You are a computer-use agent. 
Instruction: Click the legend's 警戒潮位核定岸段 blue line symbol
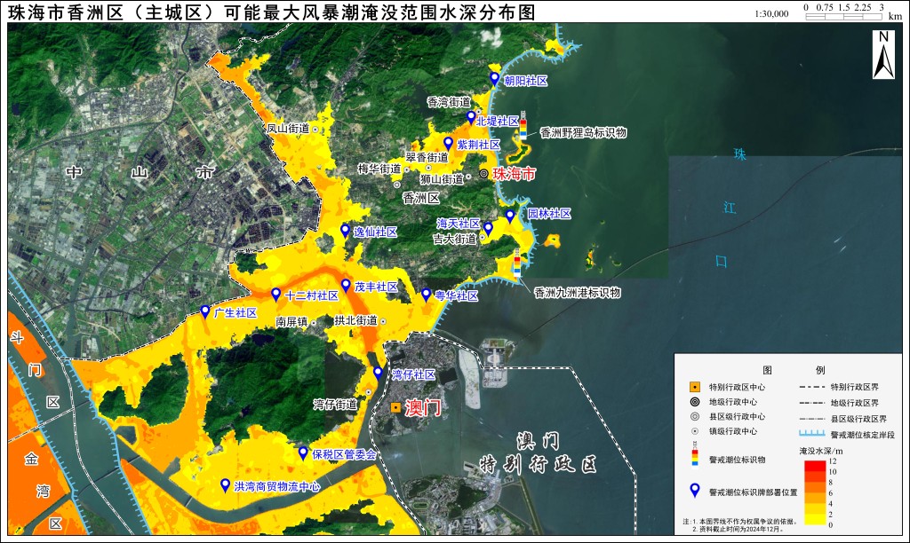pos(812,433)
